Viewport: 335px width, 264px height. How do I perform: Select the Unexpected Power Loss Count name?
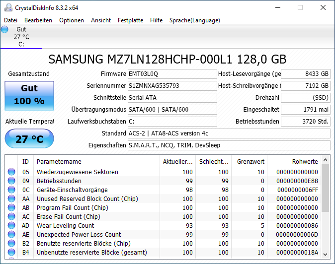point(79,235)
